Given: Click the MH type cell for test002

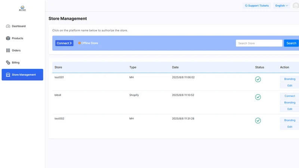Looking at the screenshot, I should pos(132,118).
